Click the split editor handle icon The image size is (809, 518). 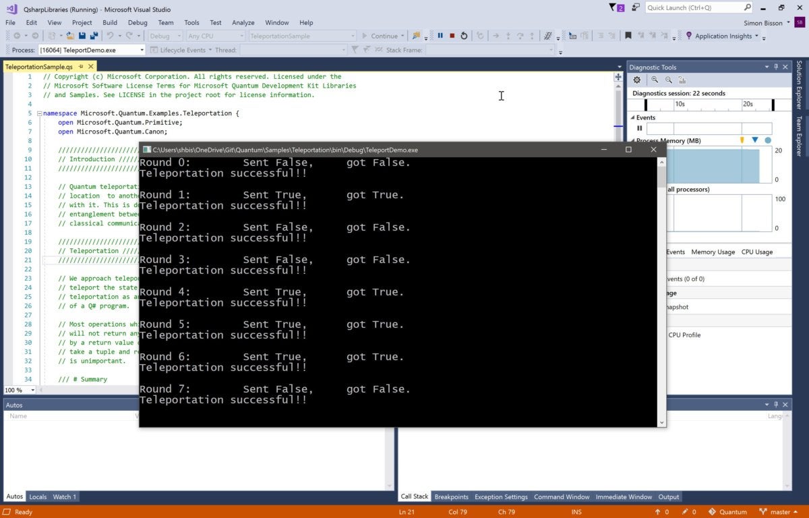point(618,77)
